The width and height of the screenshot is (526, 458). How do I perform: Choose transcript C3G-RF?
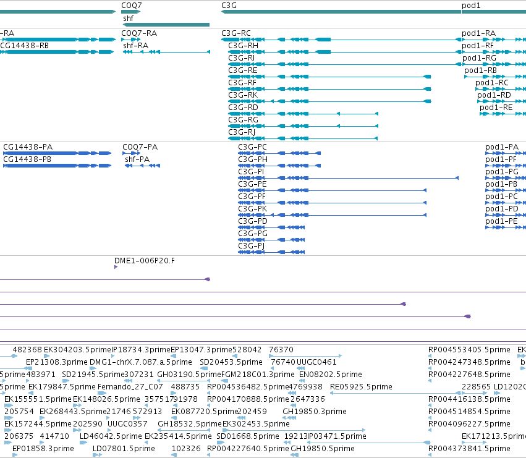tap(242, 83)
